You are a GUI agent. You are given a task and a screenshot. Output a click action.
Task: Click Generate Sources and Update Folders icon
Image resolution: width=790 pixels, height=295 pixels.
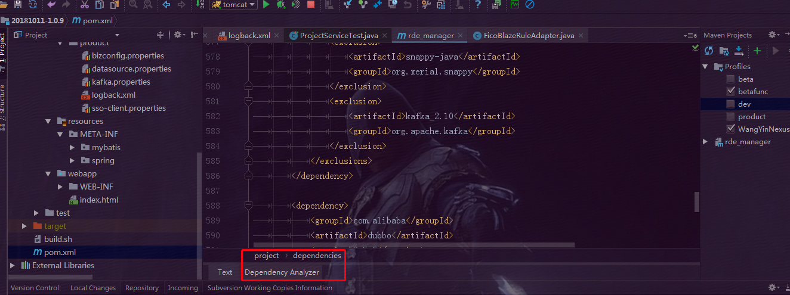coord(724,51)
